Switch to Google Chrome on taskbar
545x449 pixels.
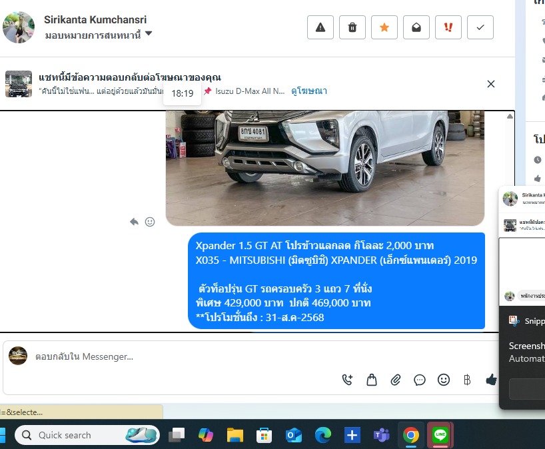pos(411,435)
